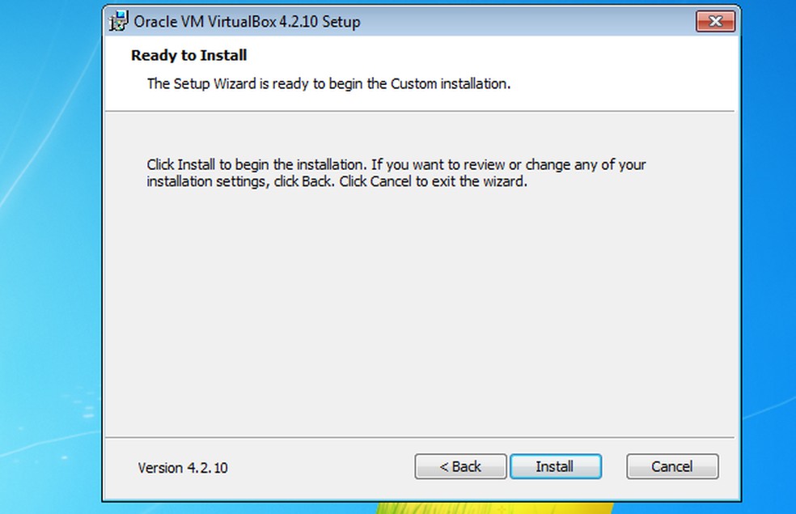Screen dimensions: 796x514
Task: Click the blue desktop left of the dialog
Action: pyautogui.click(x=49, y=243)
